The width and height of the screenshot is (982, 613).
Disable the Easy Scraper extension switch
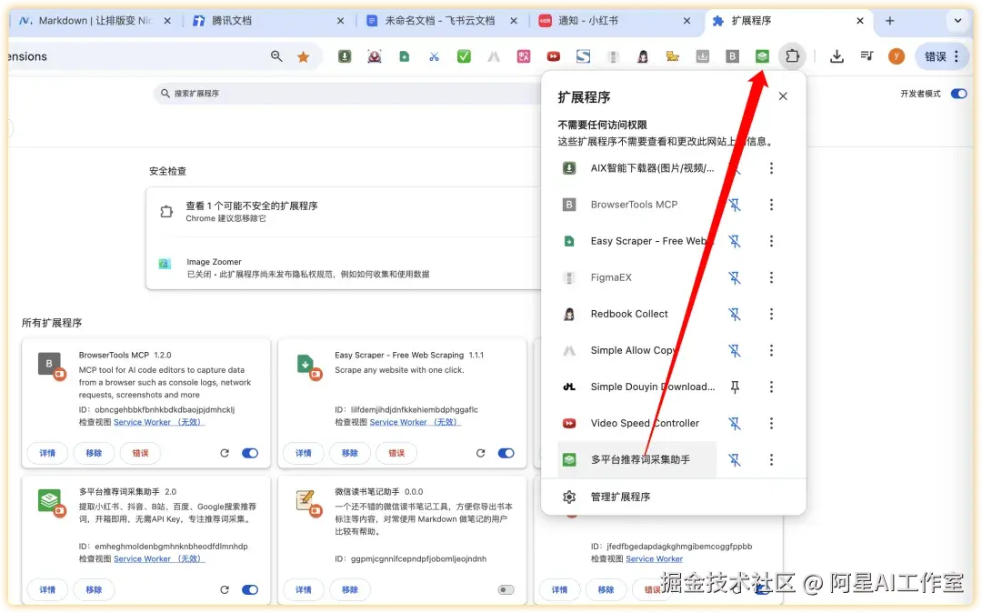coord(506,453)
